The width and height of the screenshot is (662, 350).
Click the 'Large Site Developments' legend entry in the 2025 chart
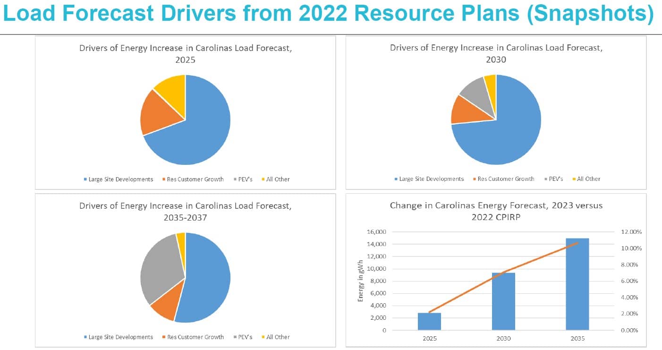pos(120,179)
